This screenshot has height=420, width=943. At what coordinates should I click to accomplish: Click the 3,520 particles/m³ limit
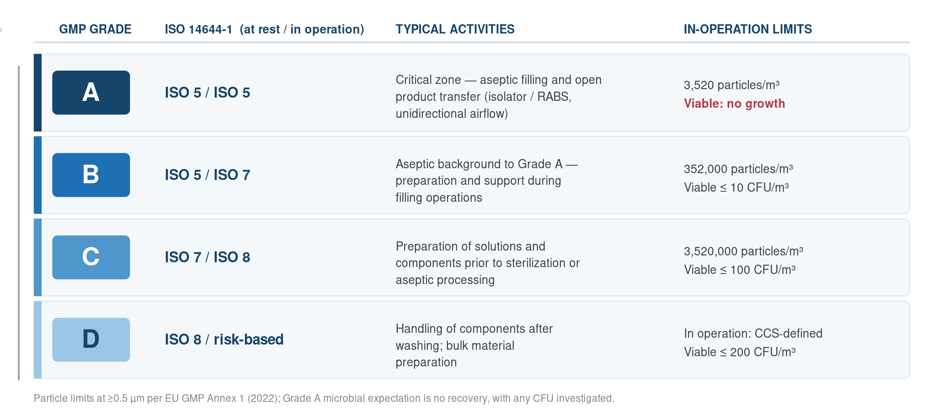tap(731, 85)
